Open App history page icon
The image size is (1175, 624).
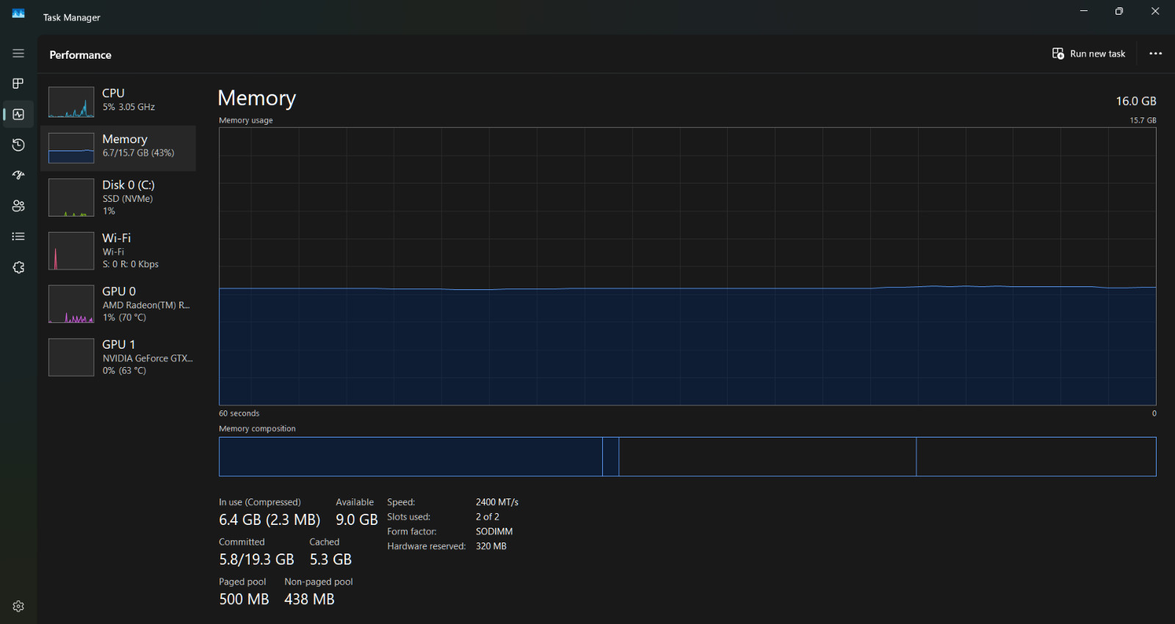(18, 145)
